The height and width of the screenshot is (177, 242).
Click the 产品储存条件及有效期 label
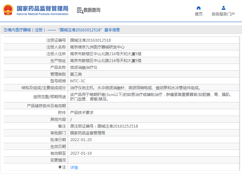click(x=46, y=106)
